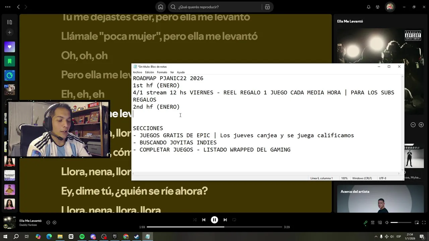Open Spotify mini player

417,223
